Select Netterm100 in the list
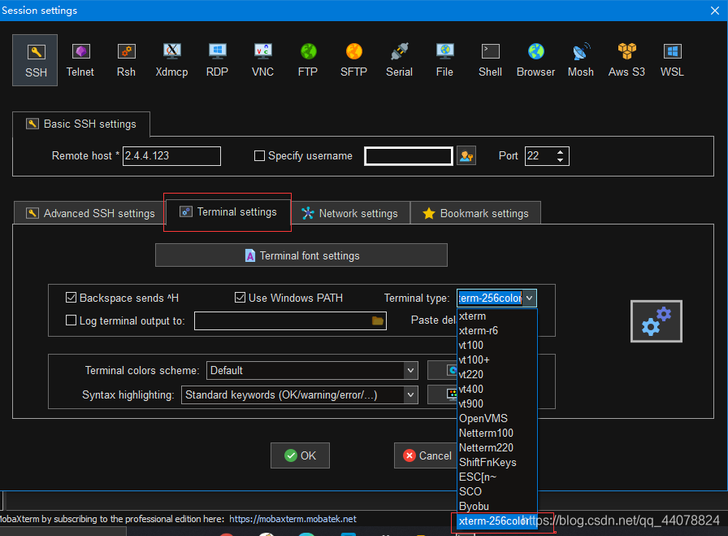The width and height of the screenshot is (728, 536). pos(497,434)
